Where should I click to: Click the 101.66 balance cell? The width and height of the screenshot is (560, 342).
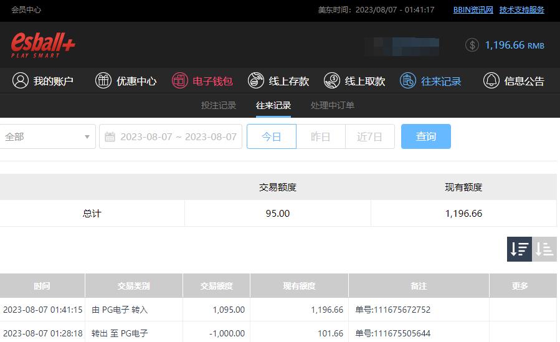pyautogui.click(x=330, y=333)
